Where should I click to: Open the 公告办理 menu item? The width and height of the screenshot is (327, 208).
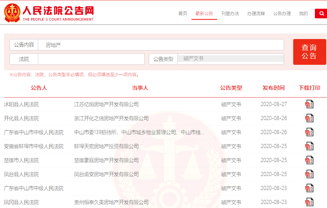click(x=282, y=14)
